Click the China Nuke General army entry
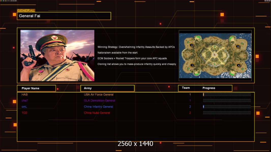Viewport: 271px width, 152px height. pyautogui.click(x=97, y=113)
